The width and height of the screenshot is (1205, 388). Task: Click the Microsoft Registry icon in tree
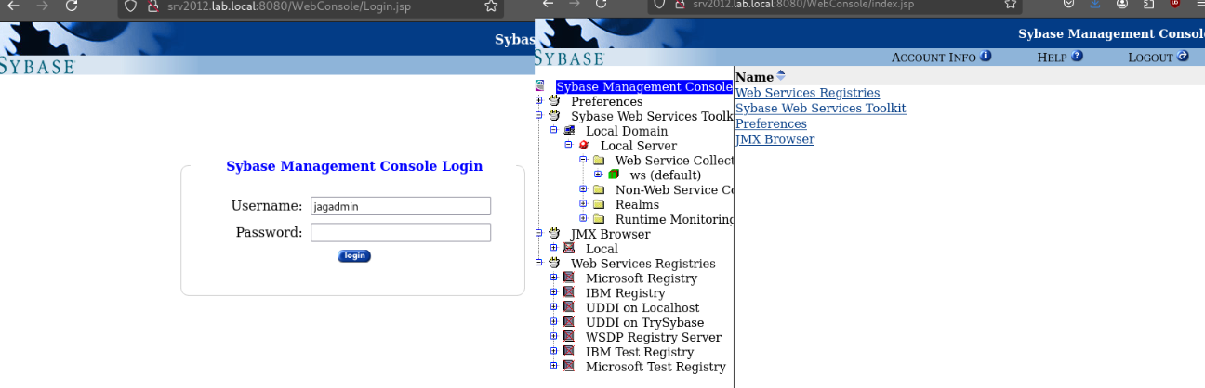pyautogui.click(x=569, y=278)
